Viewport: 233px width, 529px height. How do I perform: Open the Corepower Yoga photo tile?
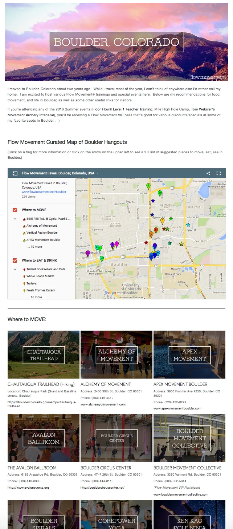(x=116, y=514)
